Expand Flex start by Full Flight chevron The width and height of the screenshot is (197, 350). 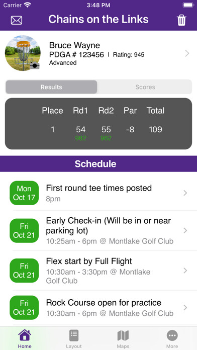tap(185, 271)
